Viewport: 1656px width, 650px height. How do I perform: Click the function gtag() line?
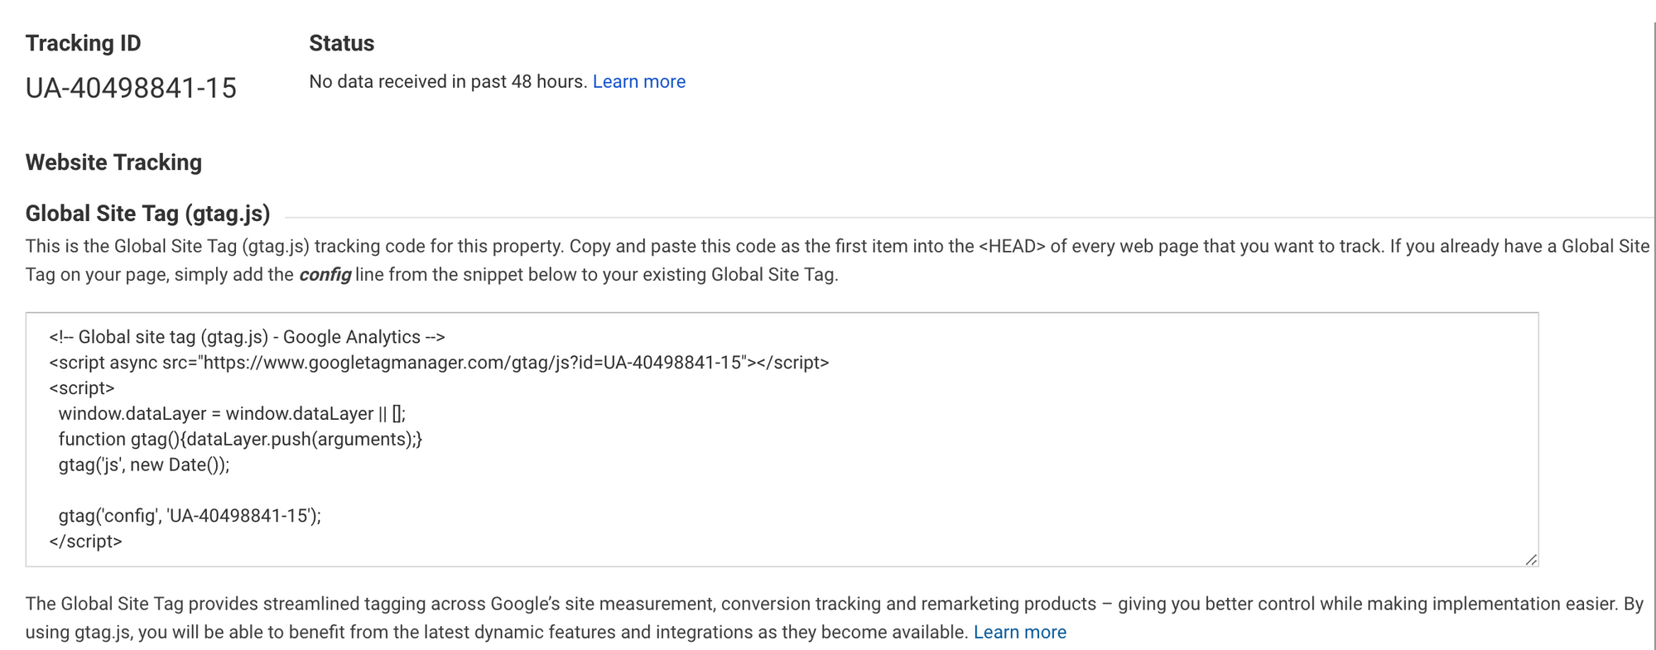[240, 440]
